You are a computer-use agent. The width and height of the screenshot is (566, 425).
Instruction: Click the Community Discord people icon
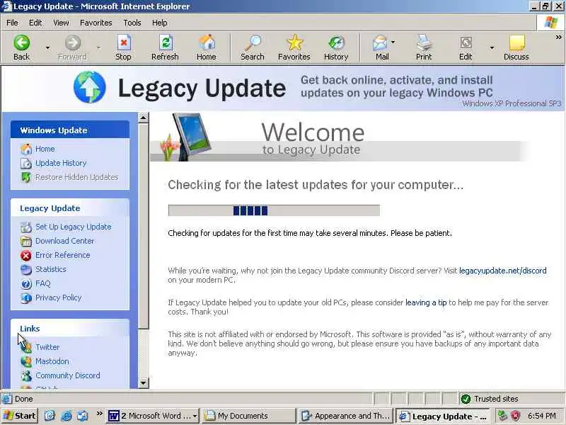(26, 376)
